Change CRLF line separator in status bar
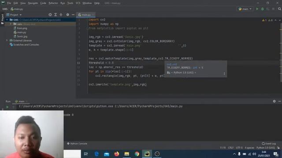Screen dimensions: 282x158 coord(230,148)
